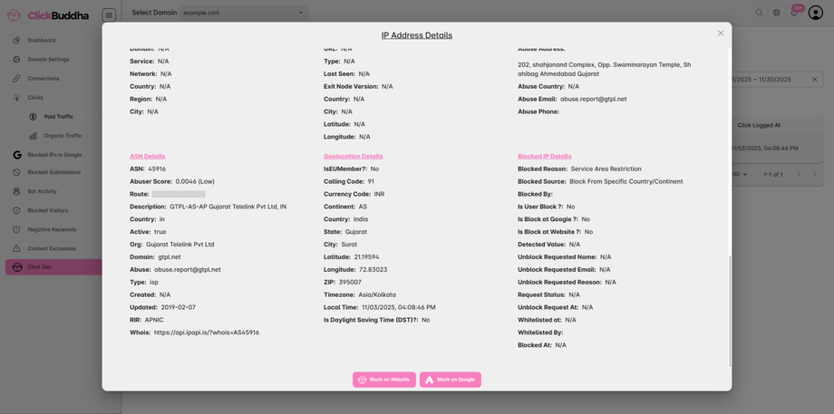Close the IP Address Details dialog
This screenshot has height=414, width=834.
point(720,33)
